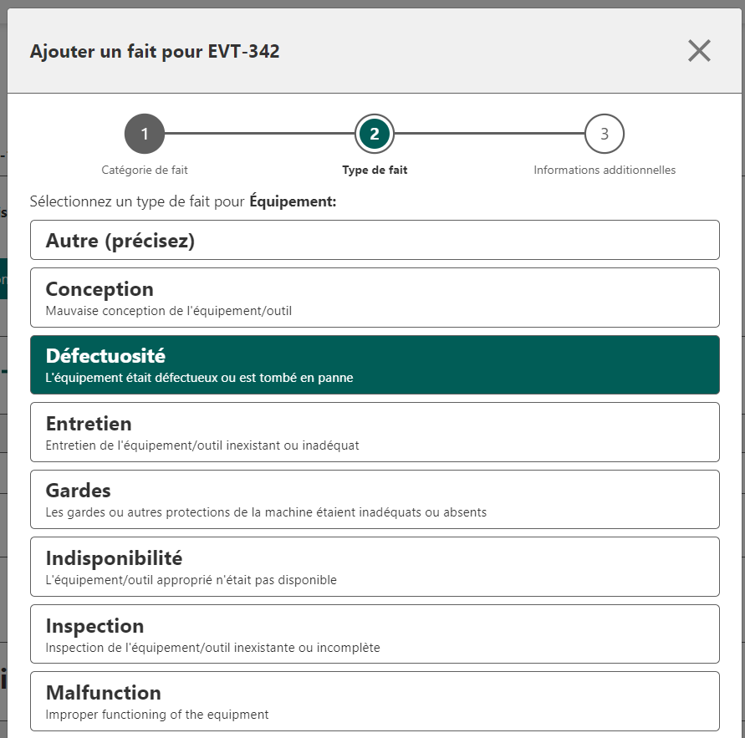This screenshot has width=745, height=738.
Task: Pick the Inspection fact type
Action: tap(375, 634)
